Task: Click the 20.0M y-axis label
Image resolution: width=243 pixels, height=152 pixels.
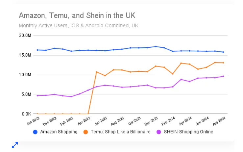Action: click(x=25, y=36)
